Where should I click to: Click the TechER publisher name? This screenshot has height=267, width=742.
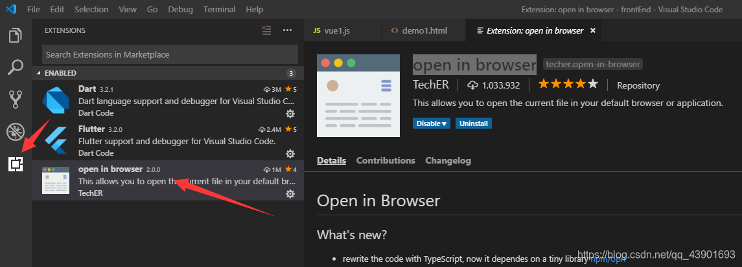pyautogui.click(x=430, y=85)
